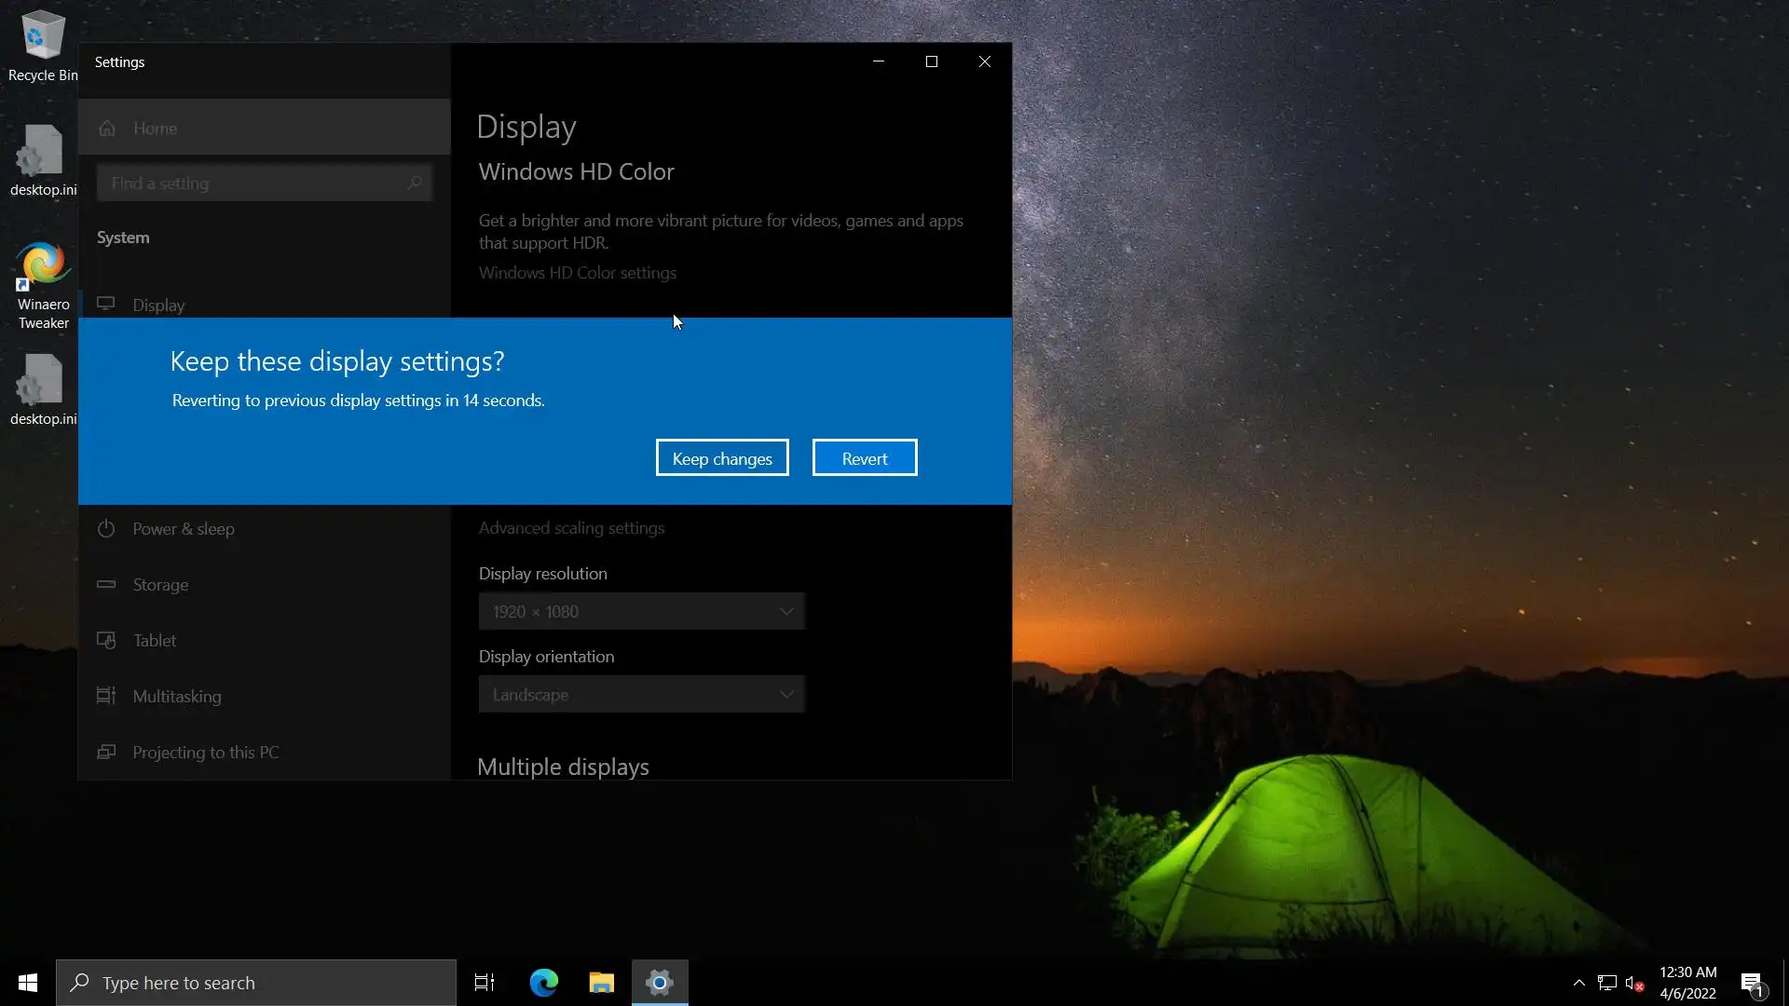Viewport: 1789px width, 1006px height.
Task: Click the Find a setting search box
Action: tap(256, 184)
